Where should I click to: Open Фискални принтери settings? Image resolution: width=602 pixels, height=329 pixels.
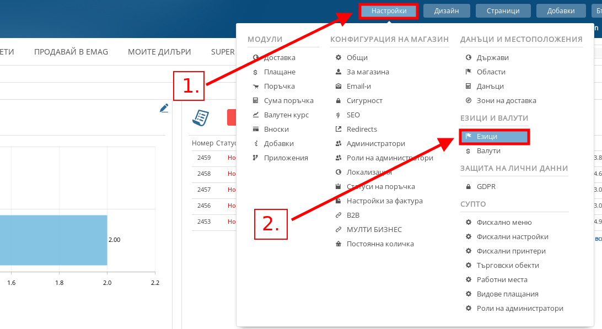point(510,251)
